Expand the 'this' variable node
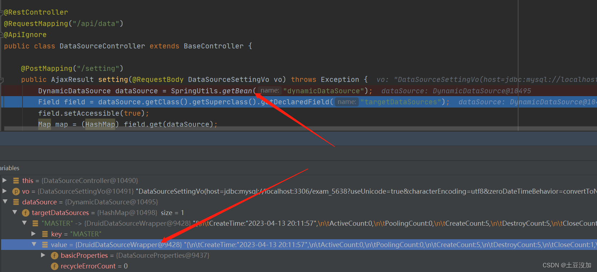This screenshot has width=597, height=272. pos(5,181)
